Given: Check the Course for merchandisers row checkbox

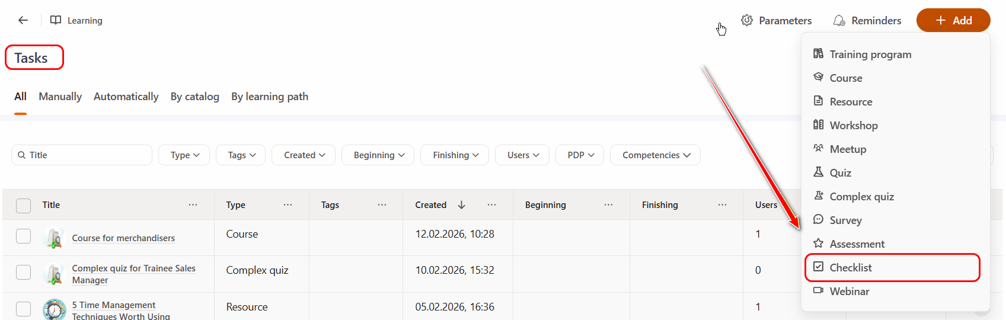Looking at the screenshot, I should (x=24, y=236).
